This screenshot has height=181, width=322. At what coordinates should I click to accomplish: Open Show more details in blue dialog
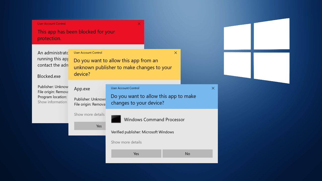(x=126, y=142)
